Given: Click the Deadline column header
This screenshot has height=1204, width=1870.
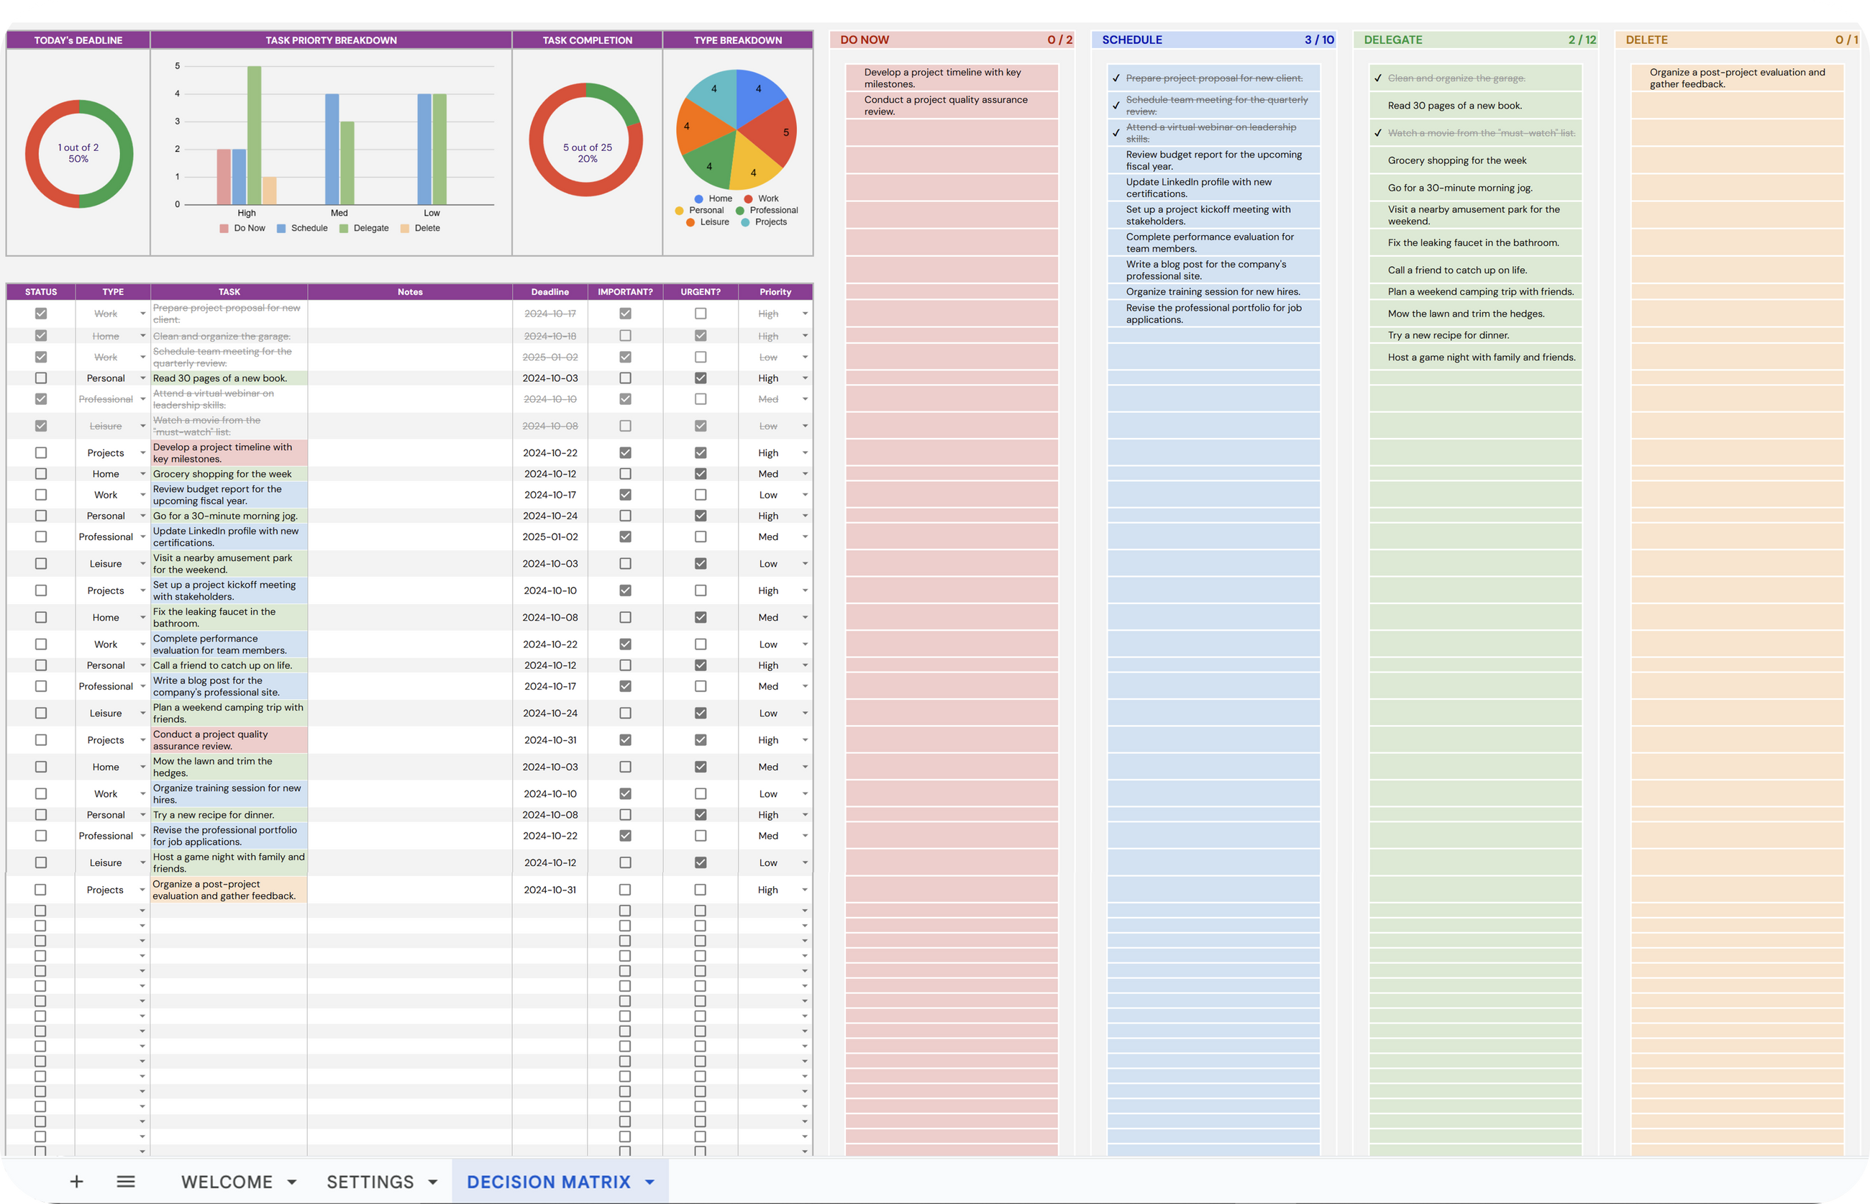Looking at the screenshot, I should [x=549, y=291].
